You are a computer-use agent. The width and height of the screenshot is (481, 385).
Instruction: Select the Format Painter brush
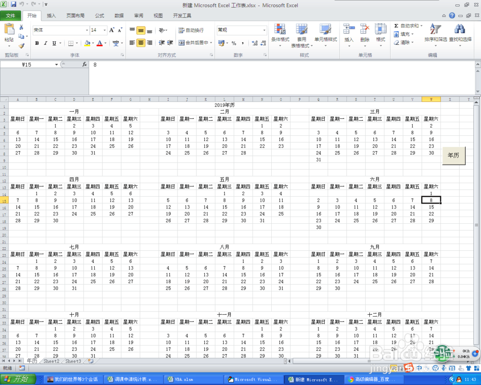[21, 46]
